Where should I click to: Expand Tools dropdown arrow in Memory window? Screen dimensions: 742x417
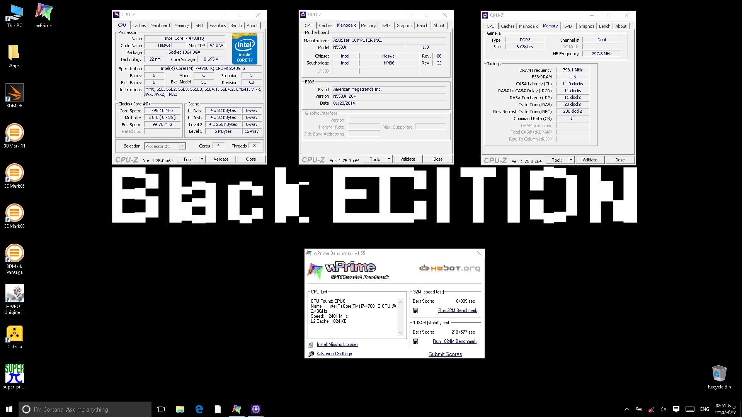tap(571, 160)
